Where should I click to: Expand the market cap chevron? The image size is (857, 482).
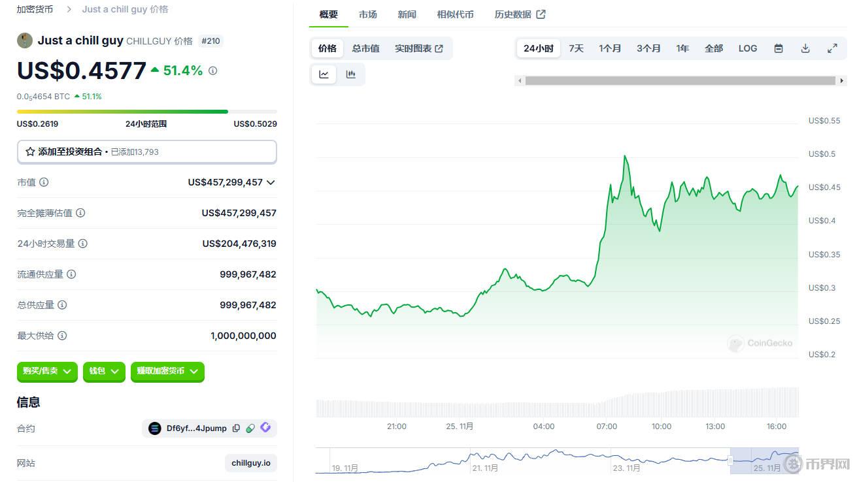coord(271,183)
